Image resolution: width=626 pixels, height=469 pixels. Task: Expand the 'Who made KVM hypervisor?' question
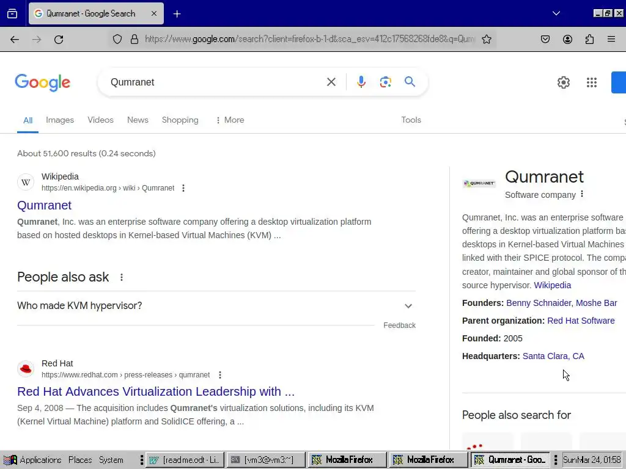click(x=216, y=306)
